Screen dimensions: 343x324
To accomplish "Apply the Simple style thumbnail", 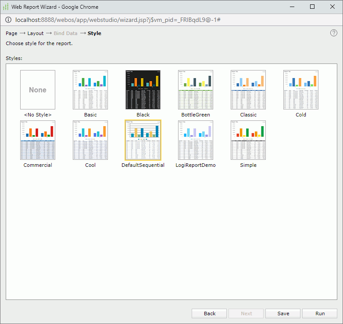I will tap(248, 140).
